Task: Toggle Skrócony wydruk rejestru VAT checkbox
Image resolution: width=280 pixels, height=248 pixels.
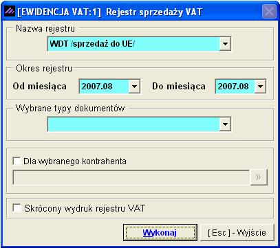Action: point(17,208)
